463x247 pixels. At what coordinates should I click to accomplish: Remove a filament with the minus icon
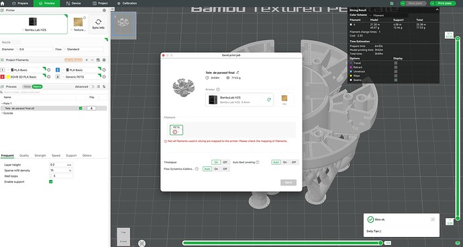tap(92, 60)
